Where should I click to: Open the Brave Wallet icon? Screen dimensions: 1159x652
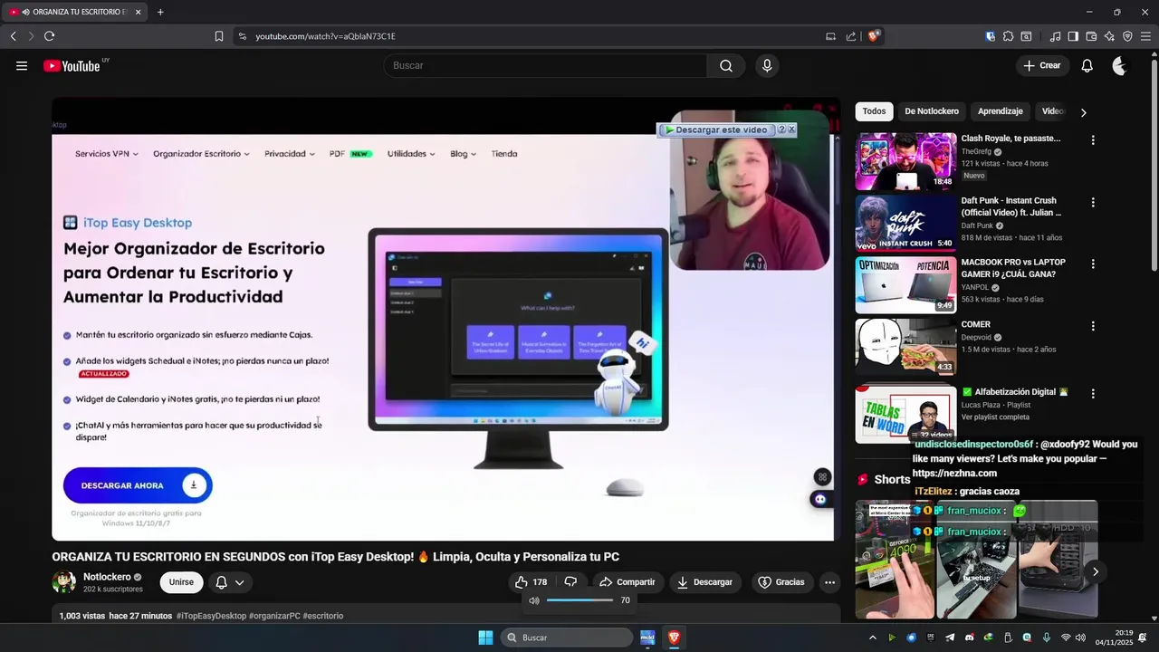coord(1091,36)
